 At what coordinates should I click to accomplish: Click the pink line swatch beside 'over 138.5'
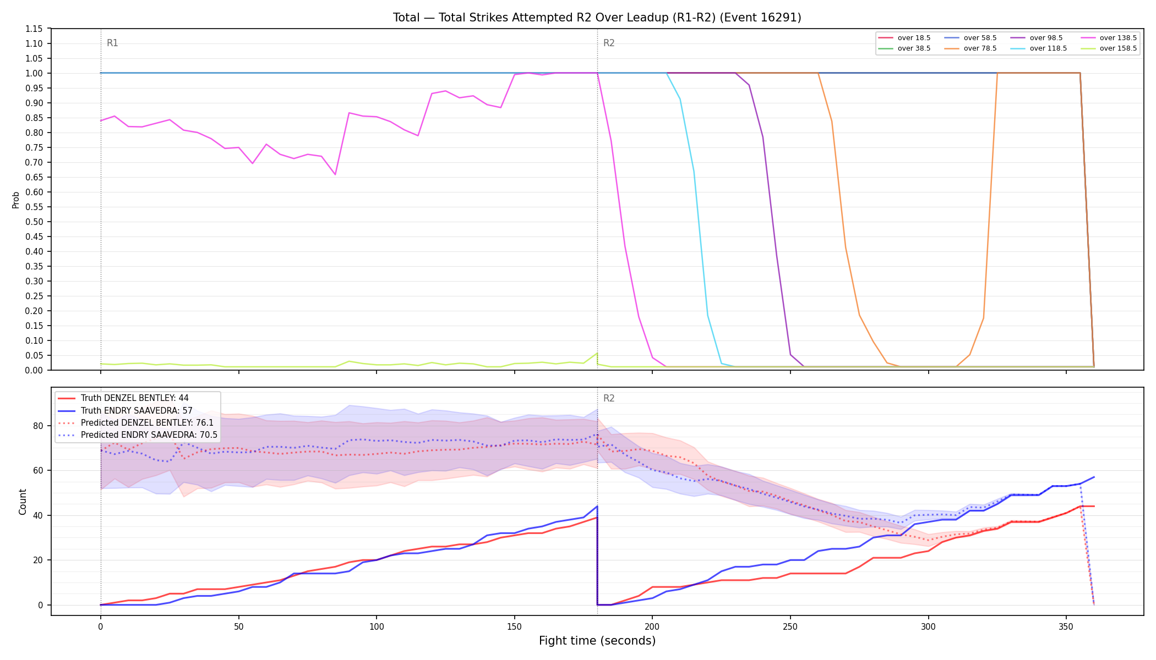[x=1088, y=38]
